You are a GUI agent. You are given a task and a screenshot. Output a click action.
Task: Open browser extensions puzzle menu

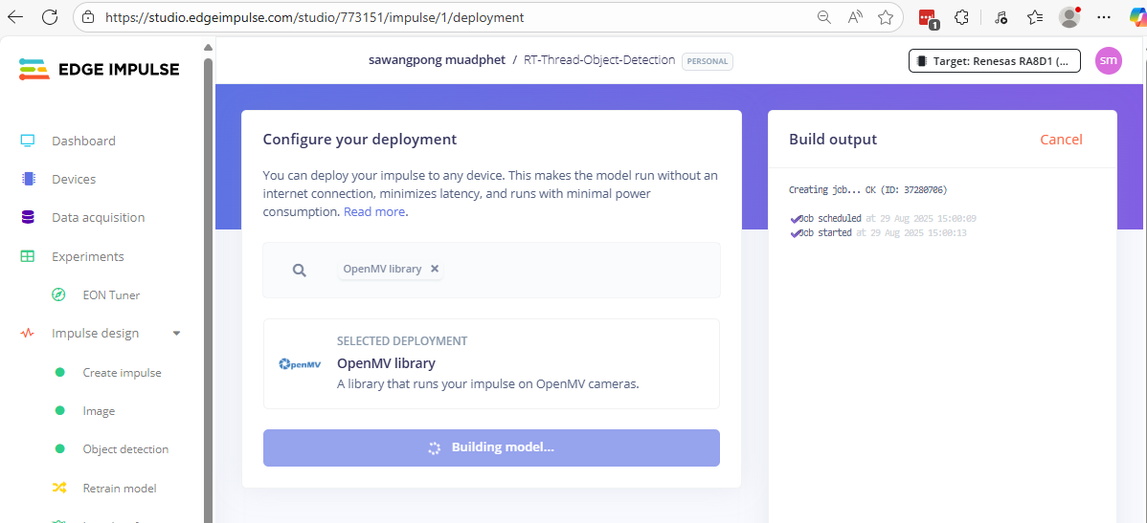coord(962,17)
